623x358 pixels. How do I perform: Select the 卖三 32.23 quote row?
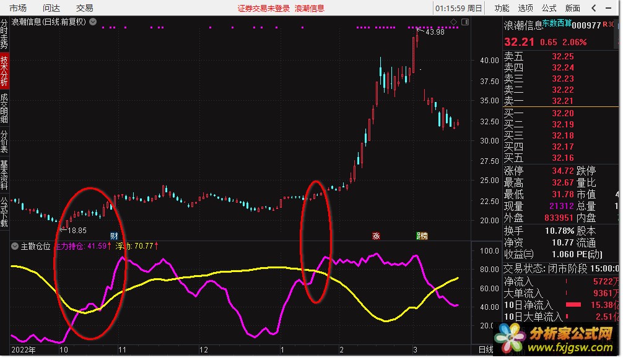point(560,79)
